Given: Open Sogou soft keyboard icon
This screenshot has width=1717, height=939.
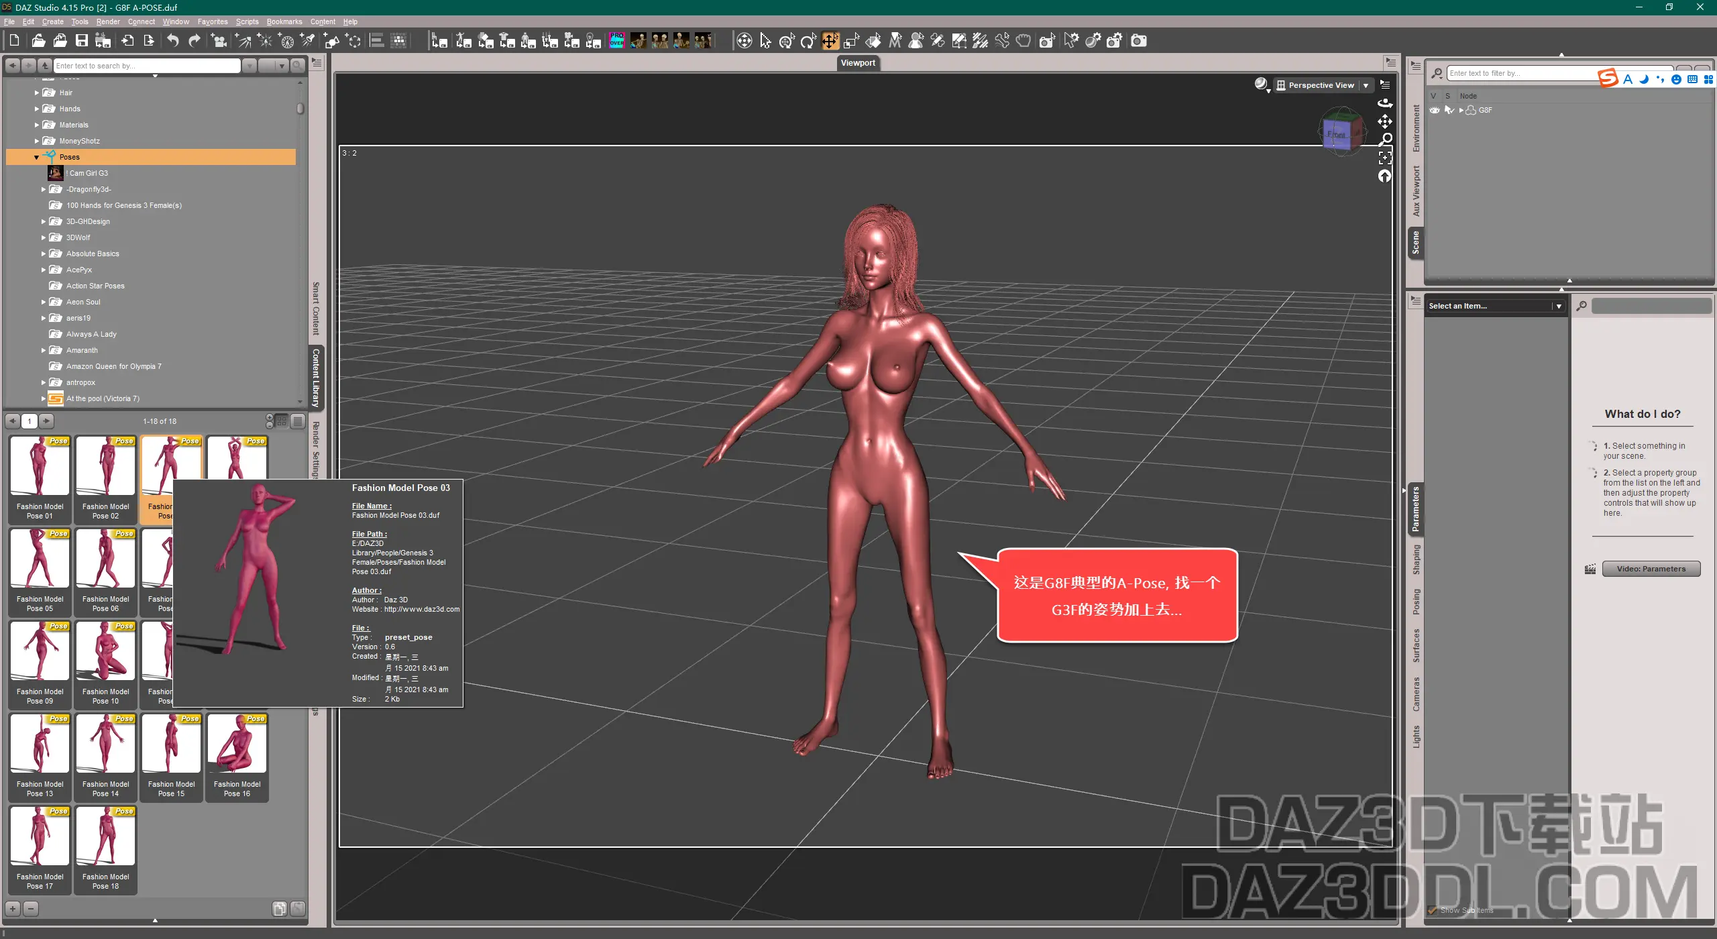Looking at the screenshot, I should coord(1692,79).
